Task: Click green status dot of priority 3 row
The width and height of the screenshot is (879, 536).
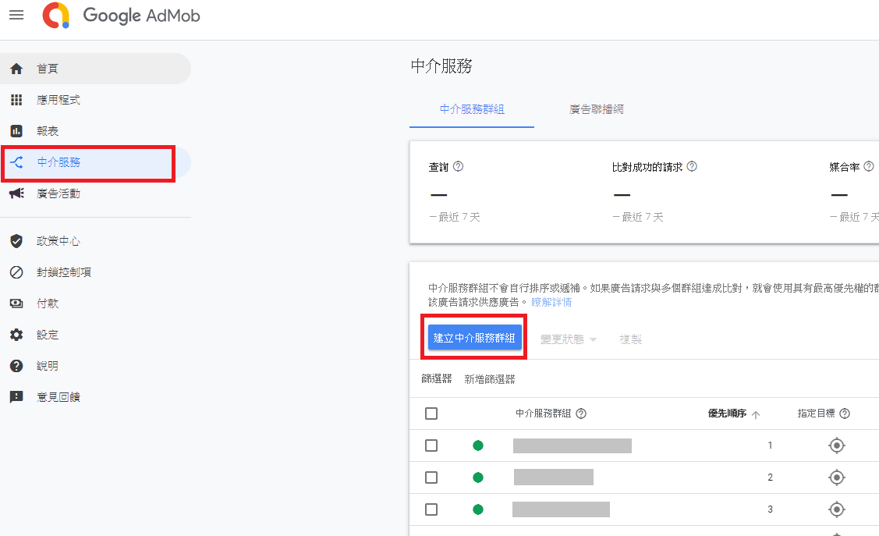Action: tap(478, 509)
